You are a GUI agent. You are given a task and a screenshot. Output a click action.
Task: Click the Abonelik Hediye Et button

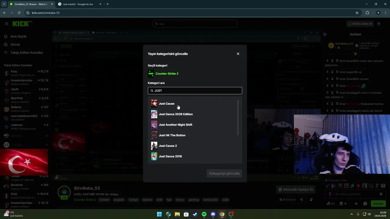[296, 189]
